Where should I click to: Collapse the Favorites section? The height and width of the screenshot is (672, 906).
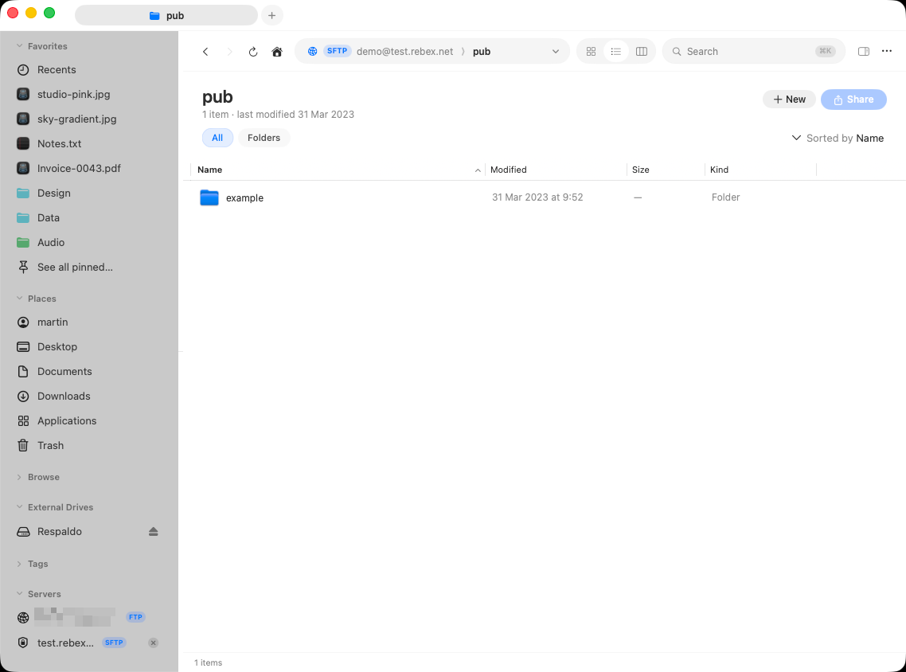[20, 45]
